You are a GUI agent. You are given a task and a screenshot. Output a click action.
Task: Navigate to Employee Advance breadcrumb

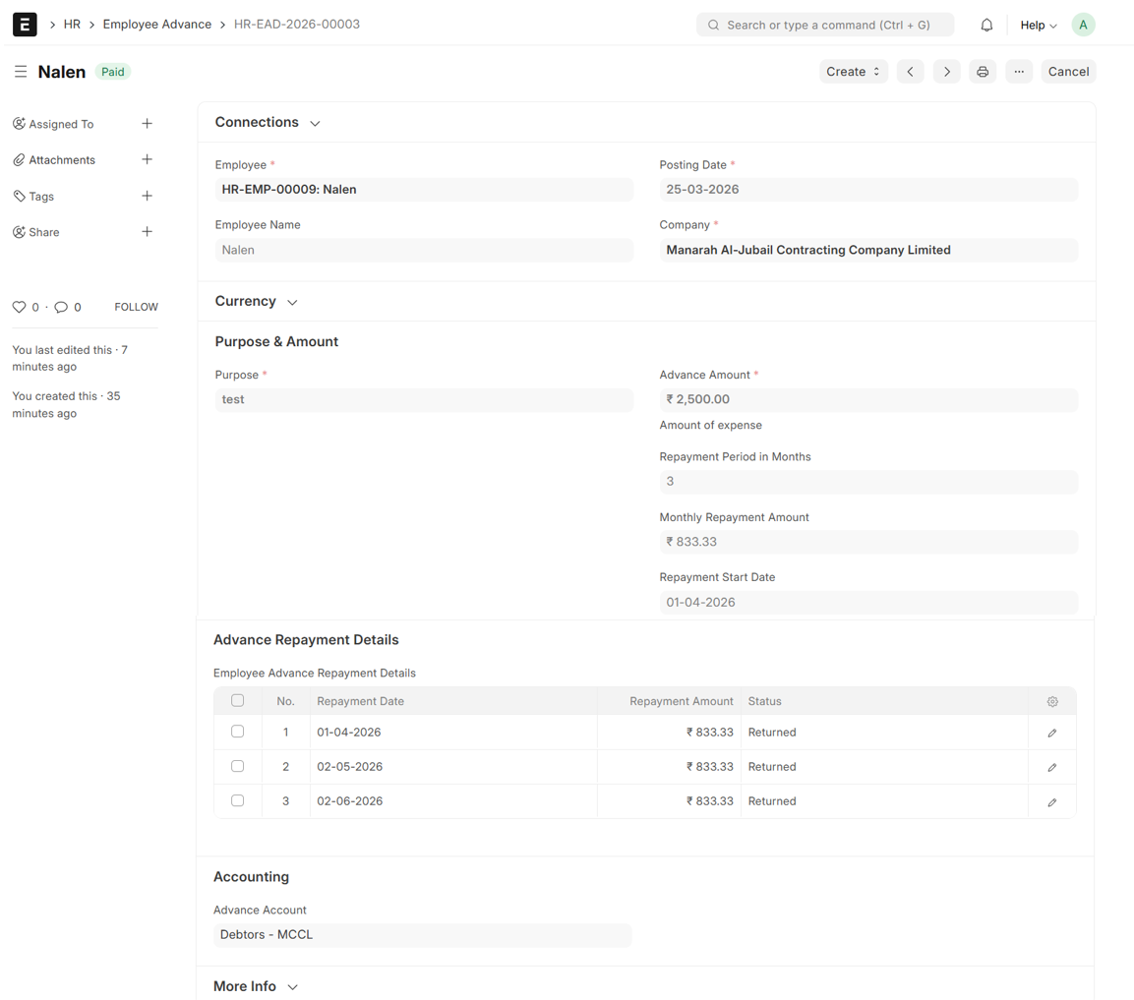pos(156,25)
